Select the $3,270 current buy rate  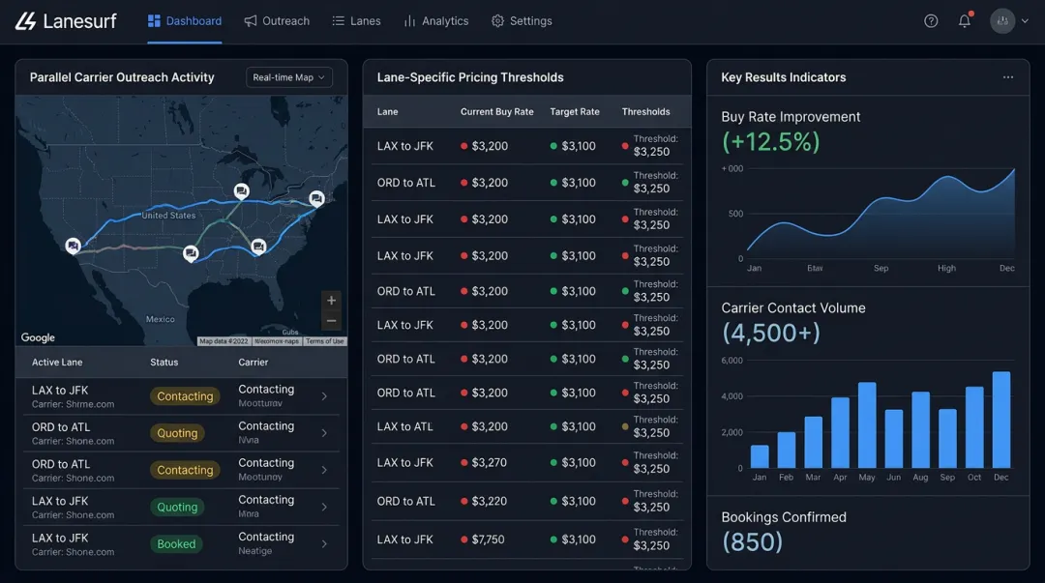pos(490,462)
